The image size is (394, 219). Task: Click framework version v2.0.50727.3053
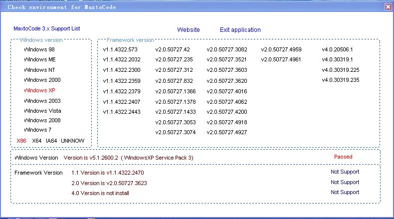click(176, 122)
